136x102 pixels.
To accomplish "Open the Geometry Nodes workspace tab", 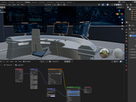I will 60,2.
